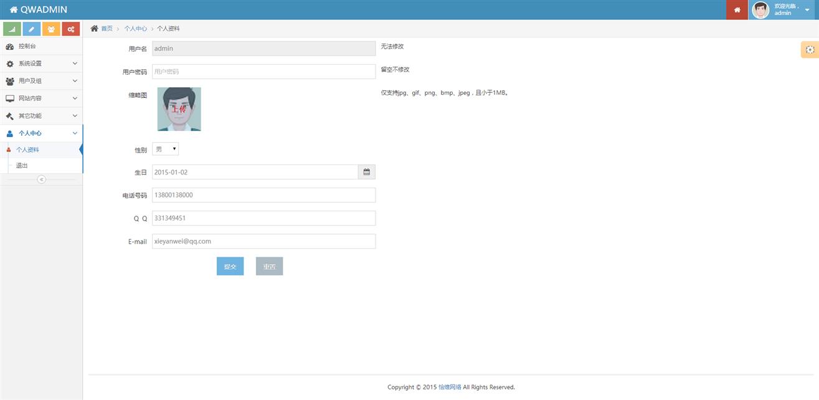This screenshot has height=400, width=819.
Task: Click the QWADMIN home logo
Action: [x=39, y=10]
